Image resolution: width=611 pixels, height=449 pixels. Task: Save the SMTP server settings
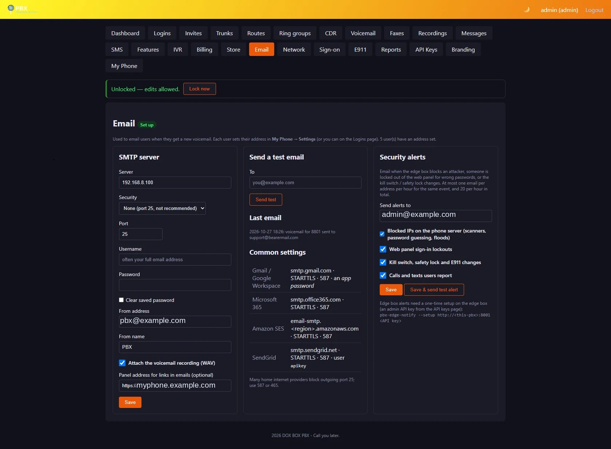130,402
